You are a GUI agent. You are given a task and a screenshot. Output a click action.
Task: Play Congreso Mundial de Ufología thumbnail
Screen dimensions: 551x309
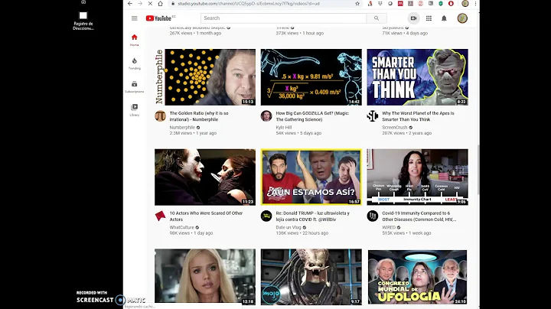pos(418,277)
